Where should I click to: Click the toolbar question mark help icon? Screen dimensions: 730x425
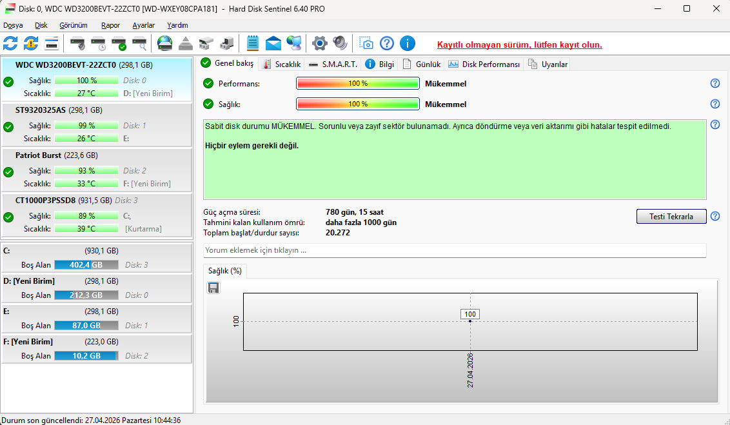point(387,43)
